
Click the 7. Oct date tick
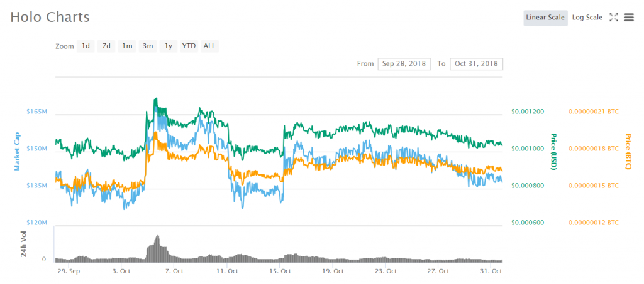click(174, 271)
